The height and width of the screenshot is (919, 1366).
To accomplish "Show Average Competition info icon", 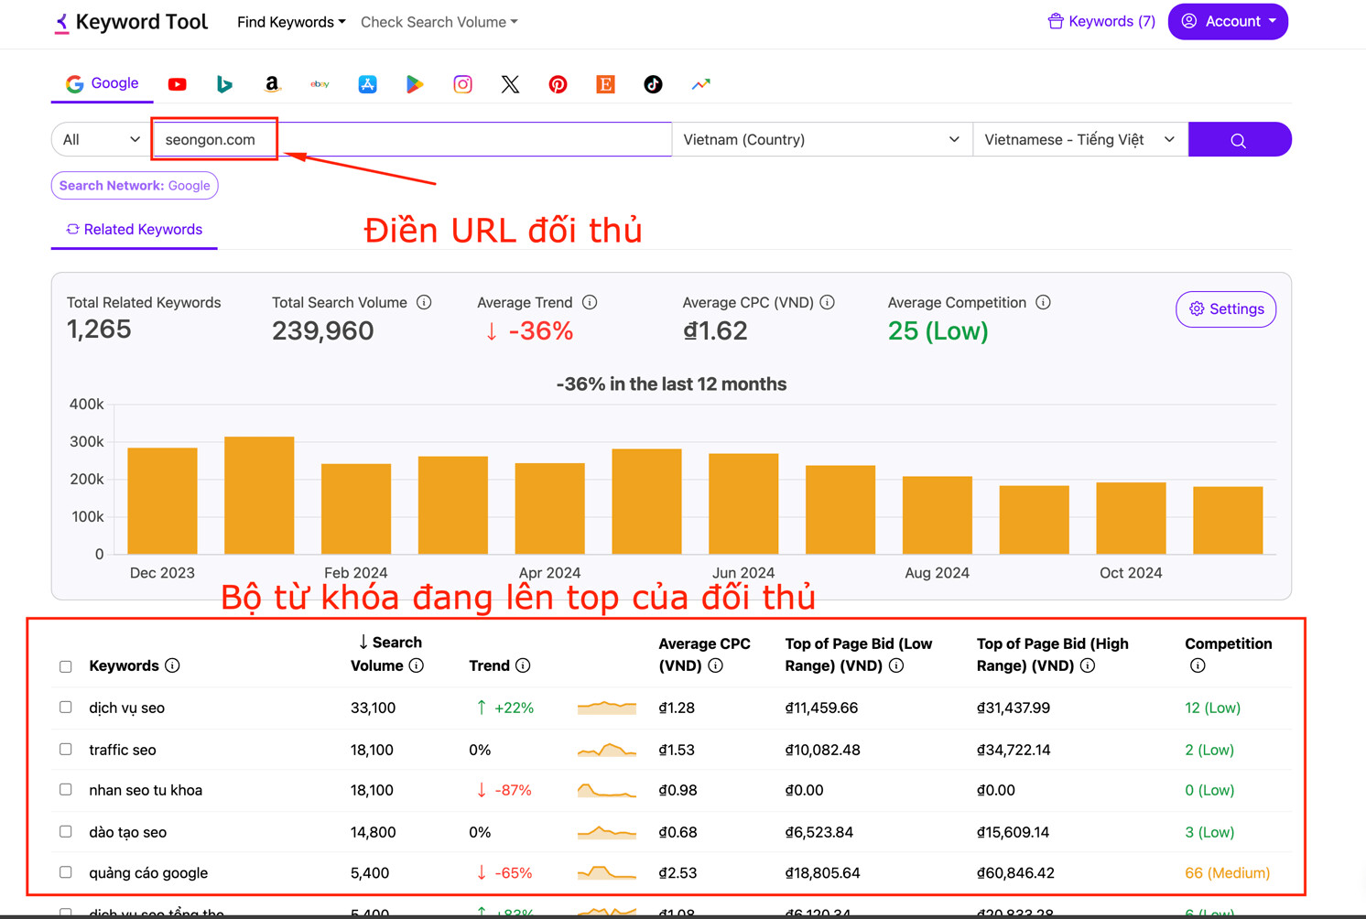I will [x=1043, y=302].
